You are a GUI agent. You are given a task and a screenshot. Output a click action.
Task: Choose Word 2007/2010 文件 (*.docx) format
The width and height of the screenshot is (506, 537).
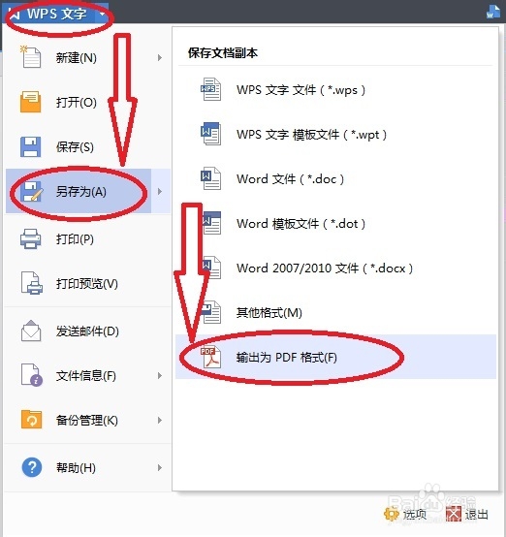coord(335,268)
